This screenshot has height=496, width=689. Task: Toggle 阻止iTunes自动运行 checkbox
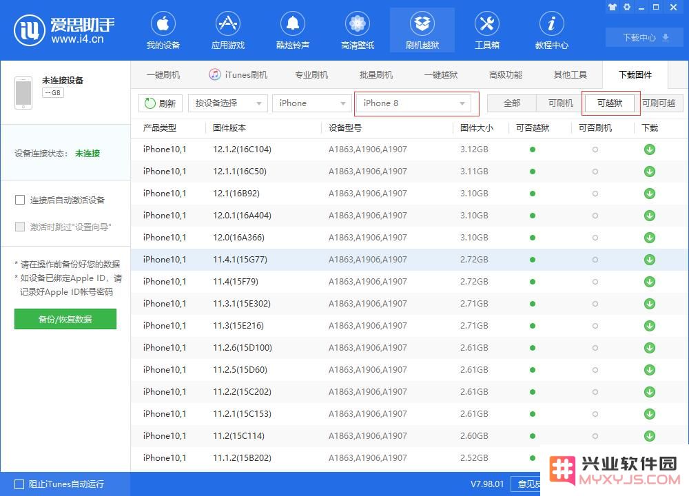[19, 484]
